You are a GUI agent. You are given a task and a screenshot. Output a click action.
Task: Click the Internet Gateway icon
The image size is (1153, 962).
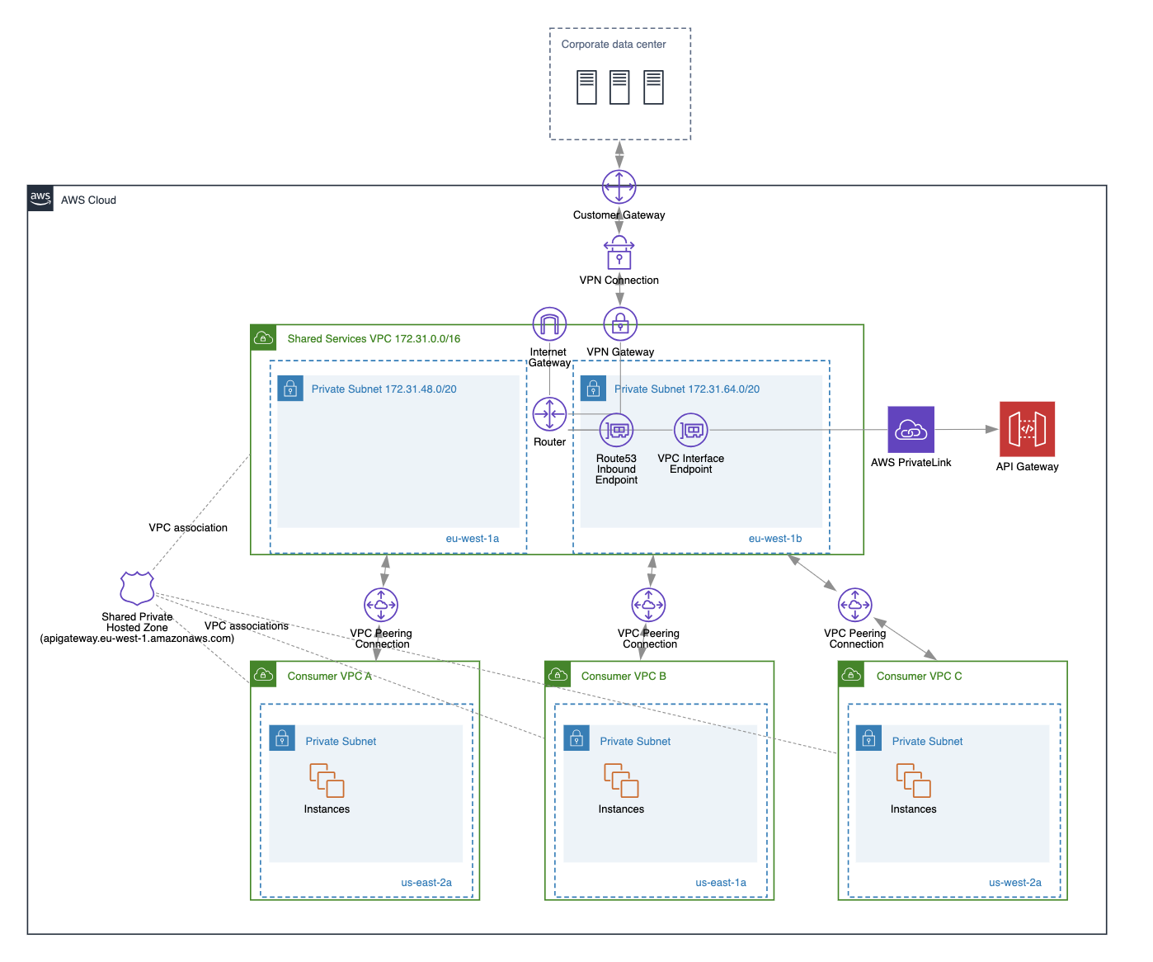point(549,324)
